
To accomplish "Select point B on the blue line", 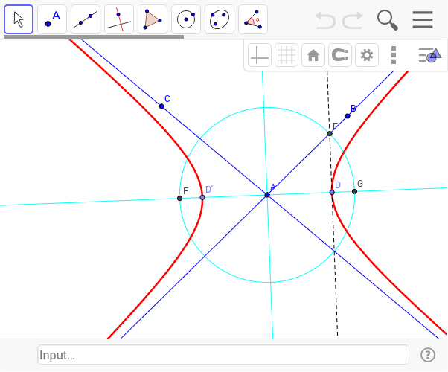I will [348, 116].
